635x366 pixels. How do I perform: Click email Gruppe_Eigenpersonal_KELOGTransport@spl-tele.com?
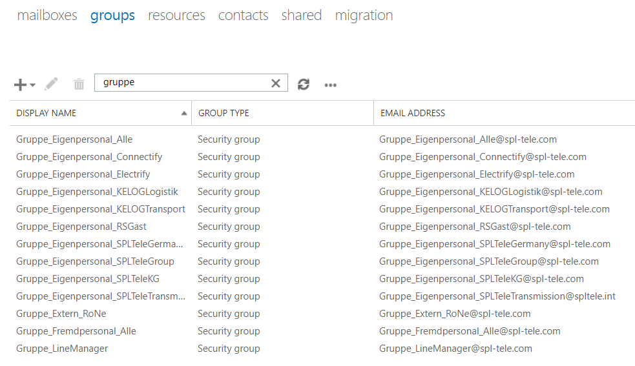tap(494, 209)
